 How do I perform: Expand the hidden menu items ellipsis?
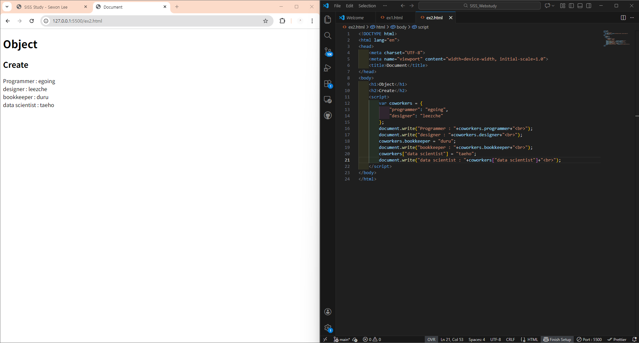pos(385,6)
